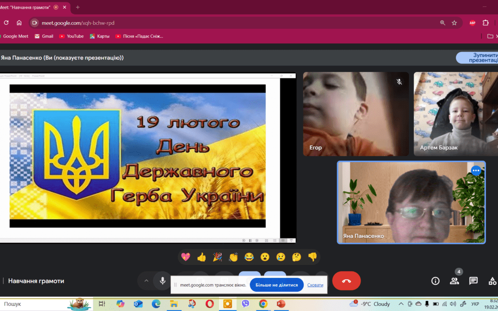498x311 pixels.
Task: Select Егор's video tile
Action: [356, 114]
